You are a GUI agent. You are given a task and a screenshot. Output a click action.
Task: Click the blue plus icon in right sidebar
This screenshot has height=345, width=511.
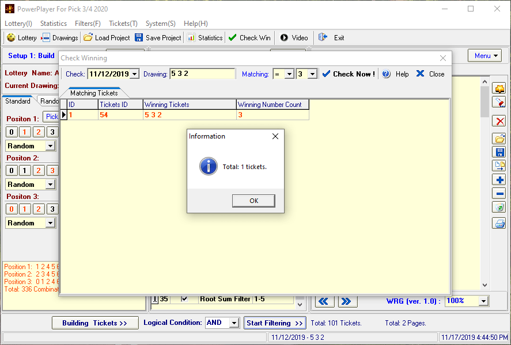pos(499,179)
